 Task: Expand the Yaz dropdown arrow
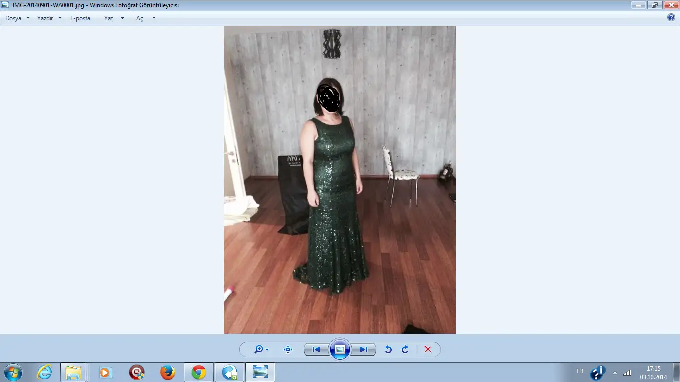pos(123,18)
